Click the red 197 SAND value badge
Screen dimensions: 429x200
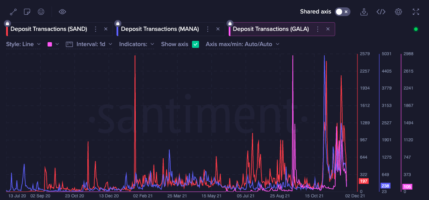[364, 181]
